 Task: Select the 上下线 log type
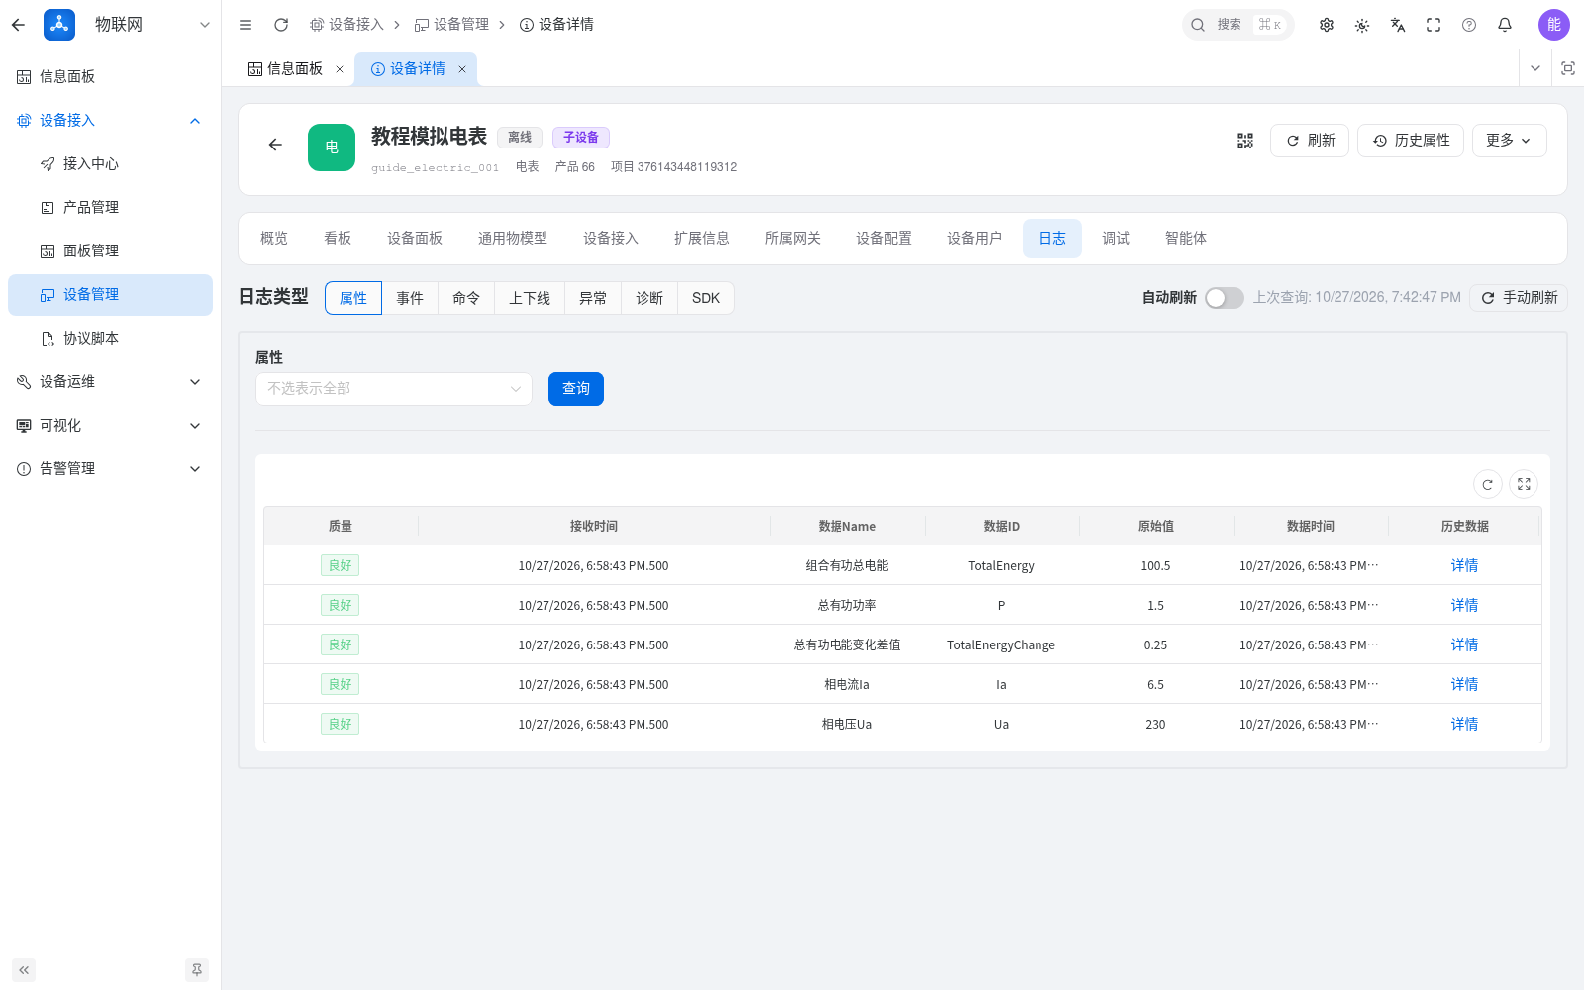point(530,298)
